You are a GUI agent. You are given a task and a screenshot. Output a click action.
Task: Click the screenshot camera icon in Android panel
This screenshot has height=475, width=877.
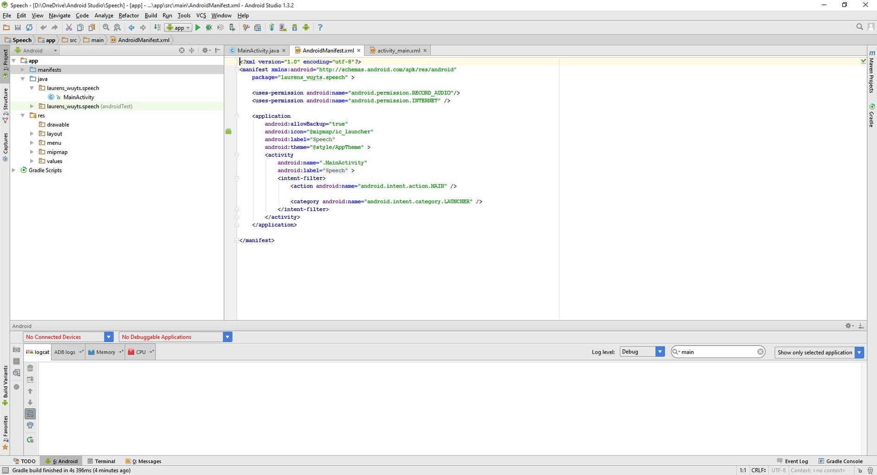click(x=16, y=349)
